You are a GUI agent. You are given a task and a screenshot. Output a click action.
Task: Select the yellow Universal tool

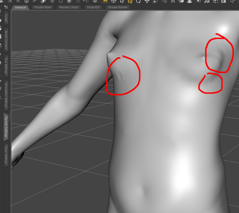130,1
